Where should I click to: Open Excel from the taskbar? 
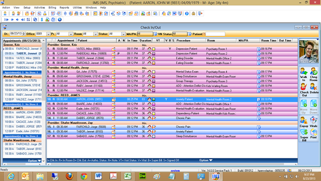pyautogui.click(x=127, y=176)
